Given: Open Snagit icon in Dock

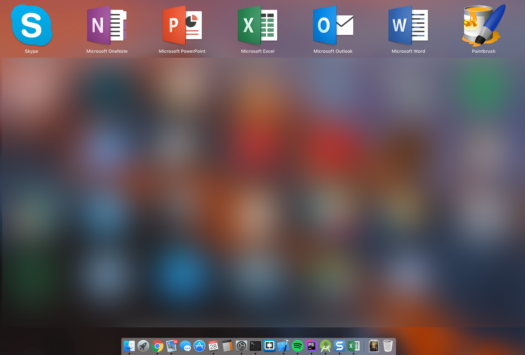Looking at the screenshot, I should click(340, 346).
